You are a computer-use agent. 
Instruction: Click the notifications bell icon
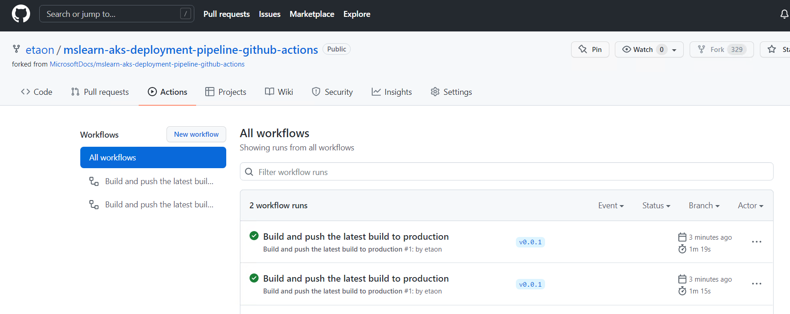[x=785, y=14]
